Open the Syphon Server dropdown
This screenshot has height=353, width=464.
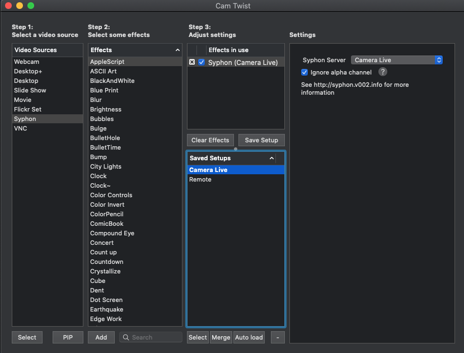click(x=396, y=60)
